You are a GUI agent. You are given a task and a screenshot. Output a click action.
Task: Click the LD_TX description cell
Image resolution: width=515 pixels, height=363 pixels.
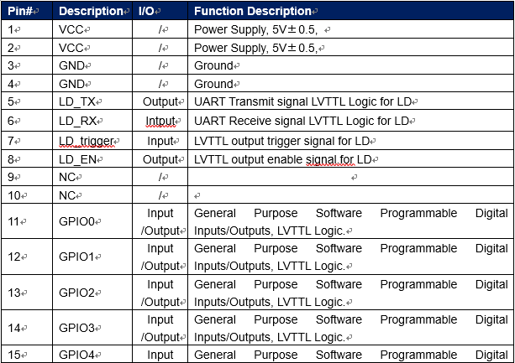point(78,102)
